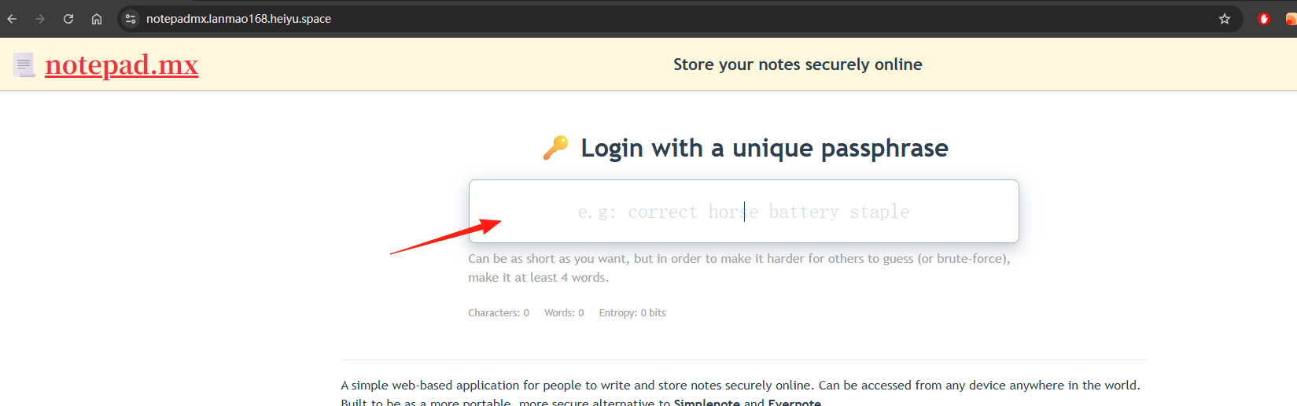Click the orange extension icon at the far right
The width and height of the screenshot is (1297, 406).
point(1291,19)
